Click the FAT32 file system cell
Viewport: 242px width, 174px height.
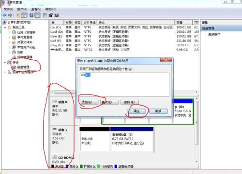[88, 50]
